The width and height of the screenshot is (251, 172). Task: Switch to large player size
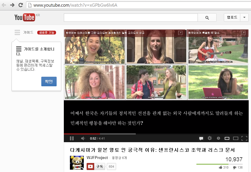tap(235, 138)
